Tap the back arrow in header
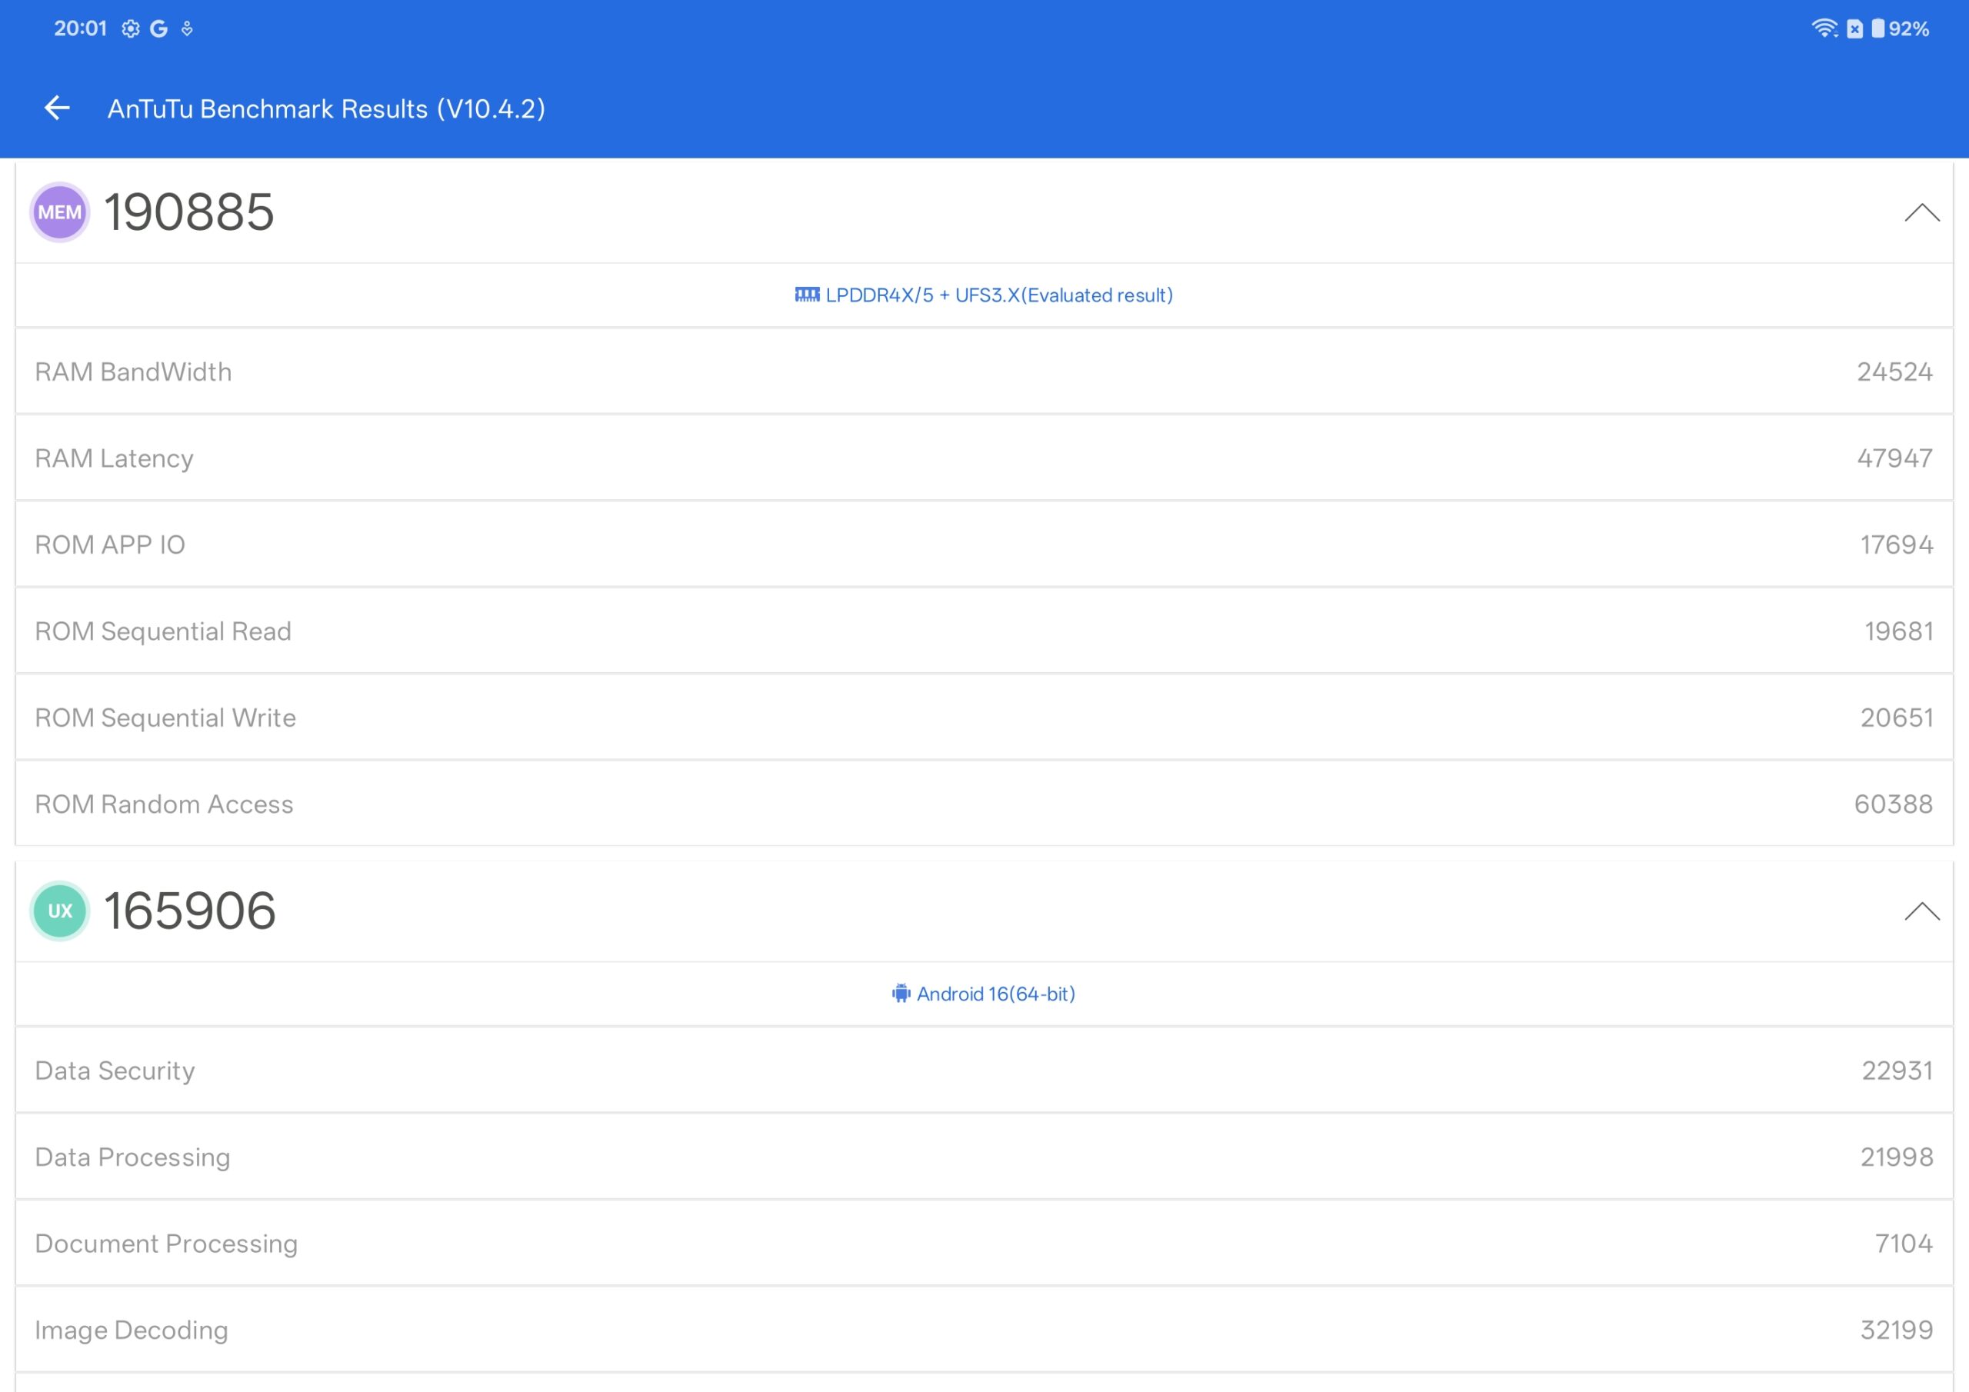Image resolution: width=1969 pixels, height=1392 pixels. tap(57, 108)
